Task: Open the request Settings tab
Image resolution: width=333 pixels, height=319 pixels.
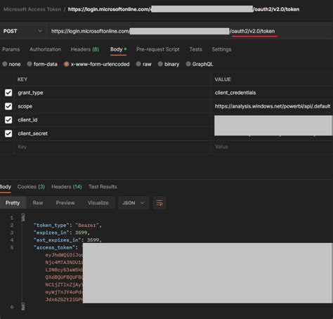Action: [221, 49]
